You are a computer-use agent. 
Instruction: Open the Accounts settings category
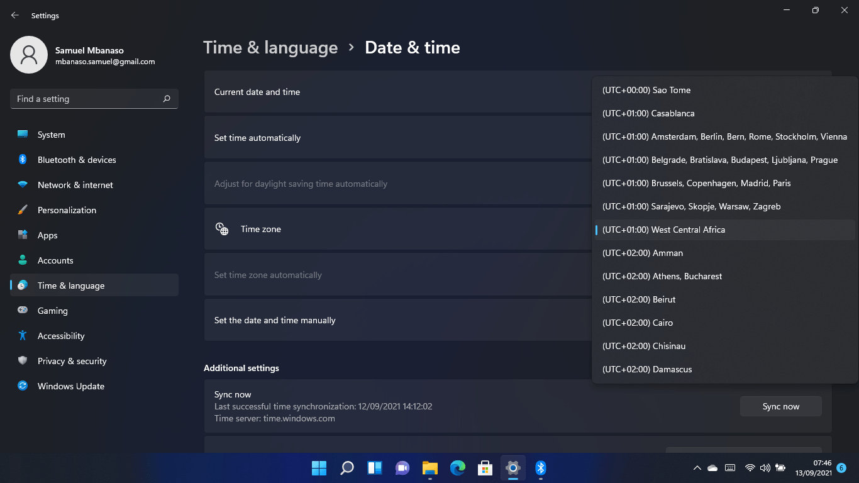(x=55, y=260)
